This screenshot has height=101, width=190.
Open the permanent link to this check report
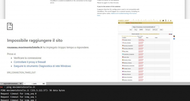pyautogui.click(x=129, y=36)
